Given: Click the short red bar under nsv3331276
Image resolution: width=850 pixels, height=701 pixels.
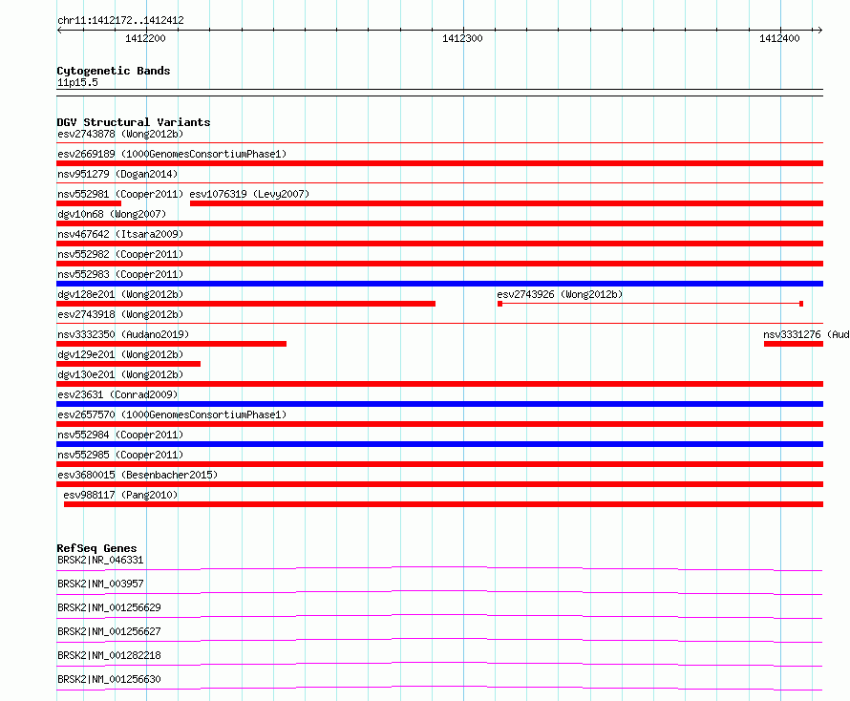Looking at the screenshot, I should tap(794, 344).
